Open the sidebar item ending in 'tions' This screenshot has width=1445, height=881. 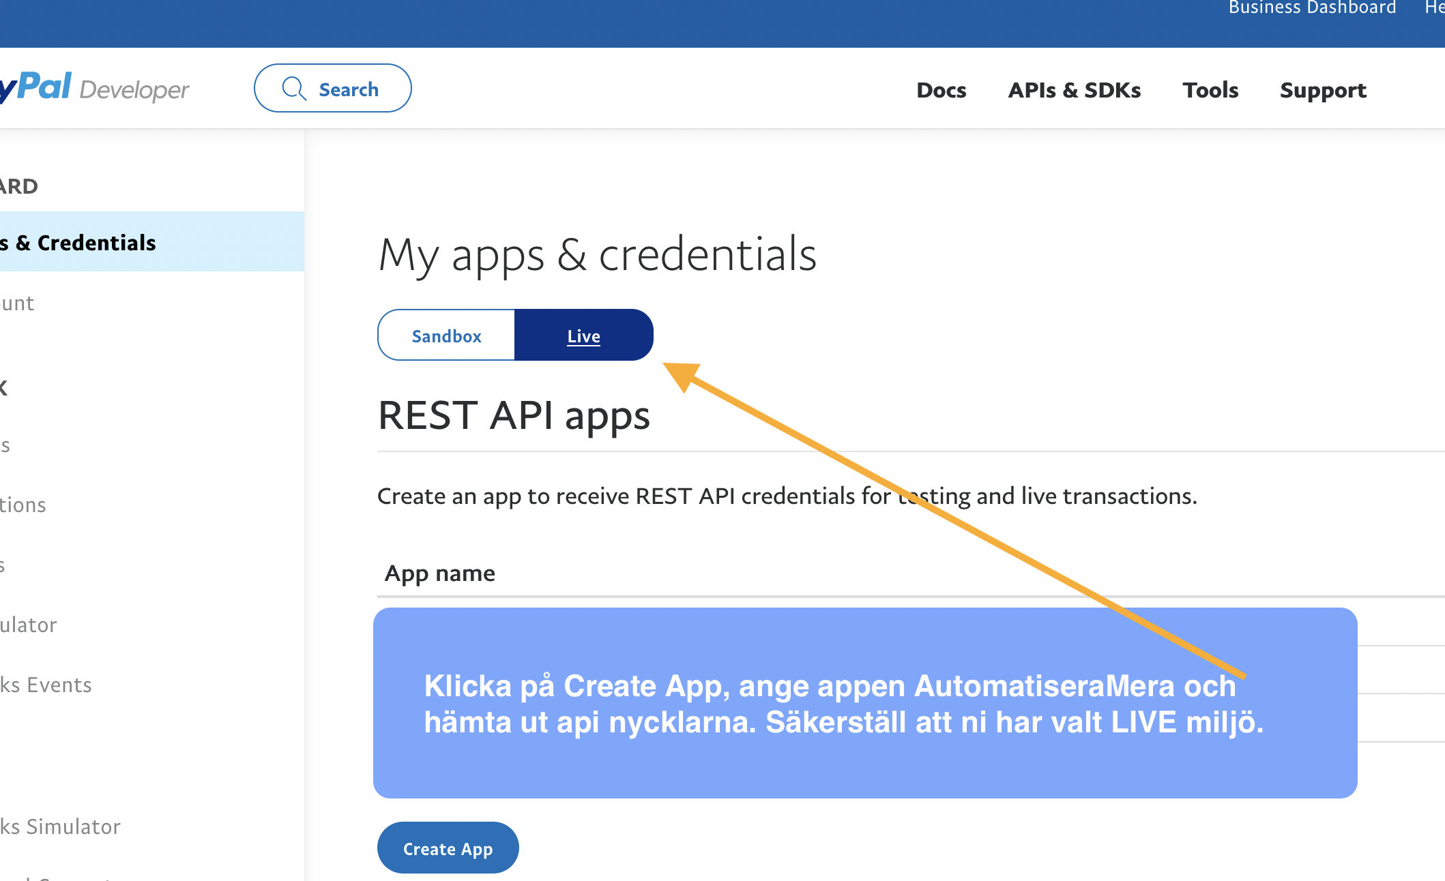[23, 505]
